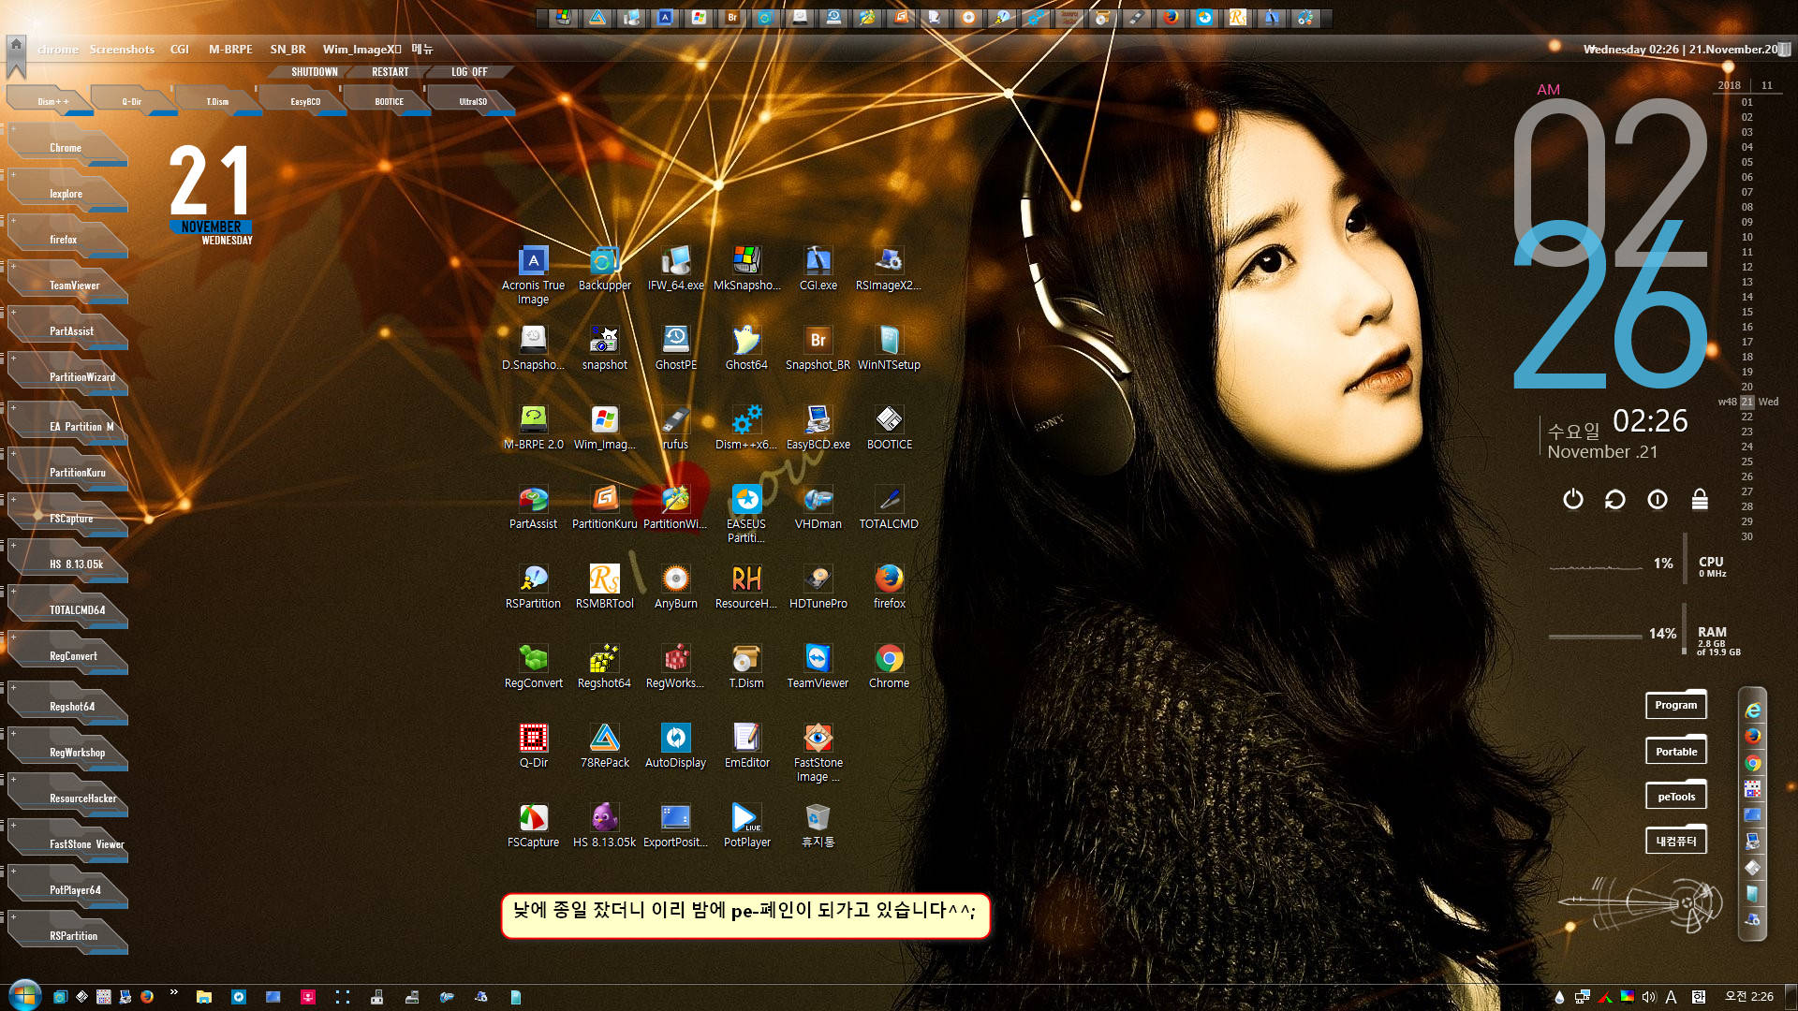Open Dism++x64 desktop icon

[x=746, y=428]
